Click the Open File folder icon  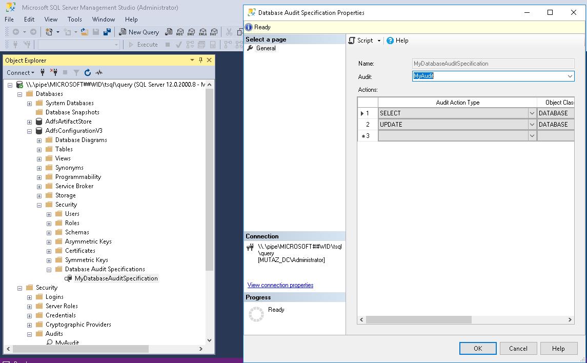coord(85,32)
